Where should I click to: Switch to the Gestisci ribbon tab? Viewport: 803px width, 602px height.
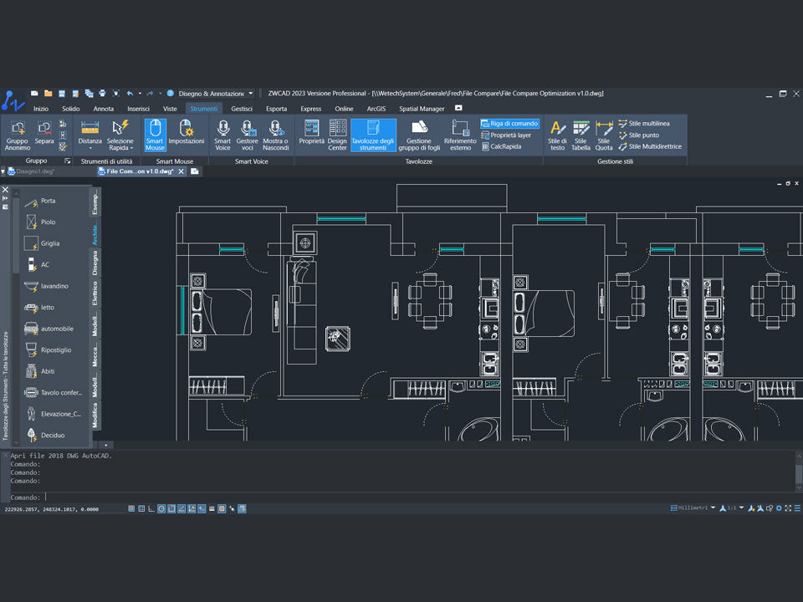click(x=242, y=109)
